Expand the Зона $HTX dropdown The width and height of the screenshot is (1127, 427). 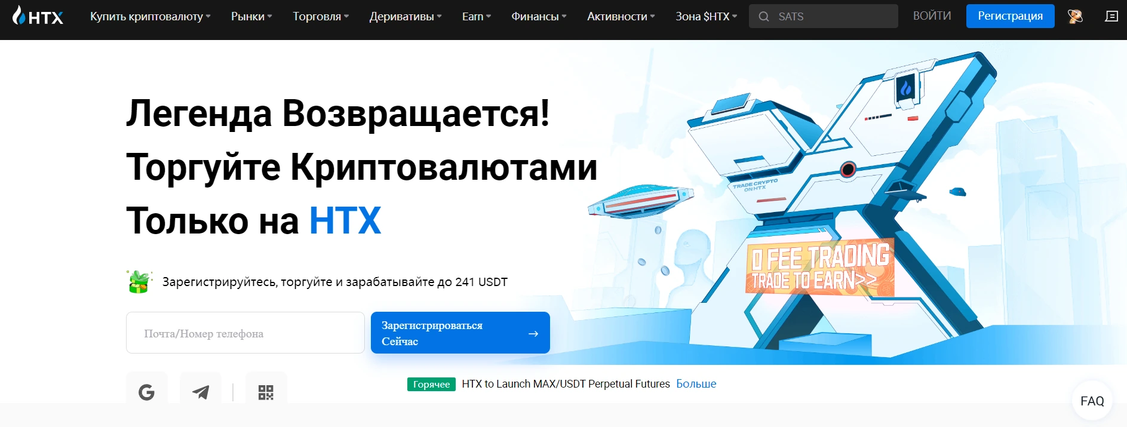pos(706,17)
